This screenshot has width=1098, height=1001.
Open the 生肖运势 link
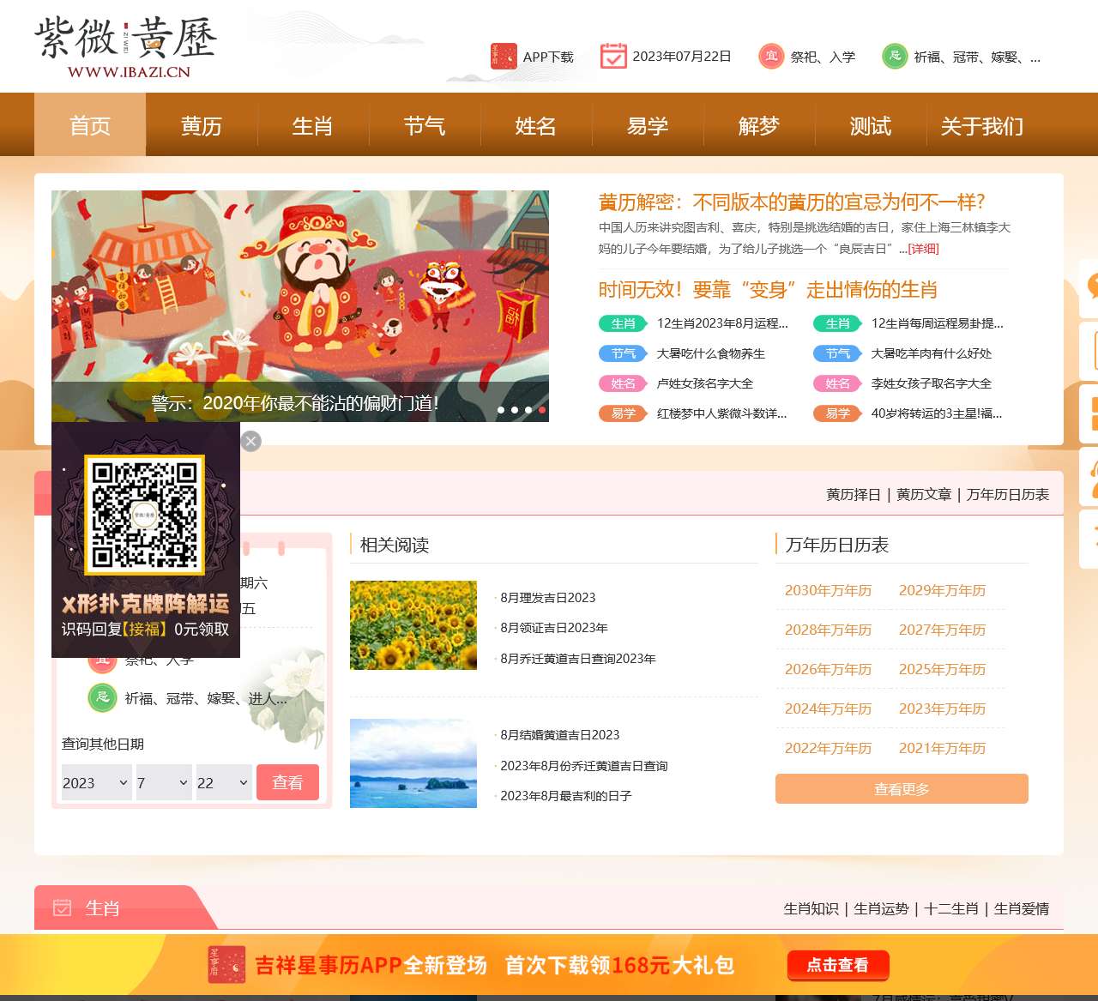click(881, 908)
